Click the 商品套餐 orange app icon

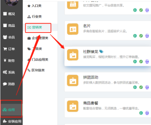73,106
